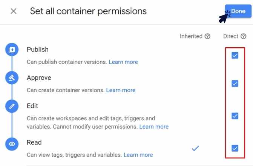Uncheck the Publish direct permission checkbox
The width and height of the screenshot is (253, 166).
click(235, 56)
